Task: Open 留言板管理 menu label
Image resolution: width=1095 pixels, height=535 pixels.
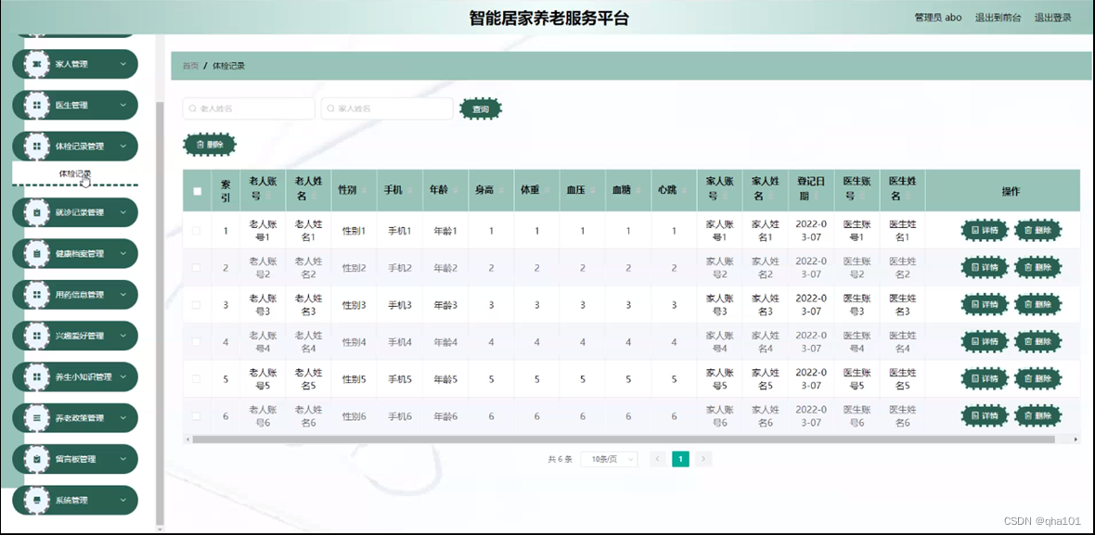Action: pos(75,460)
